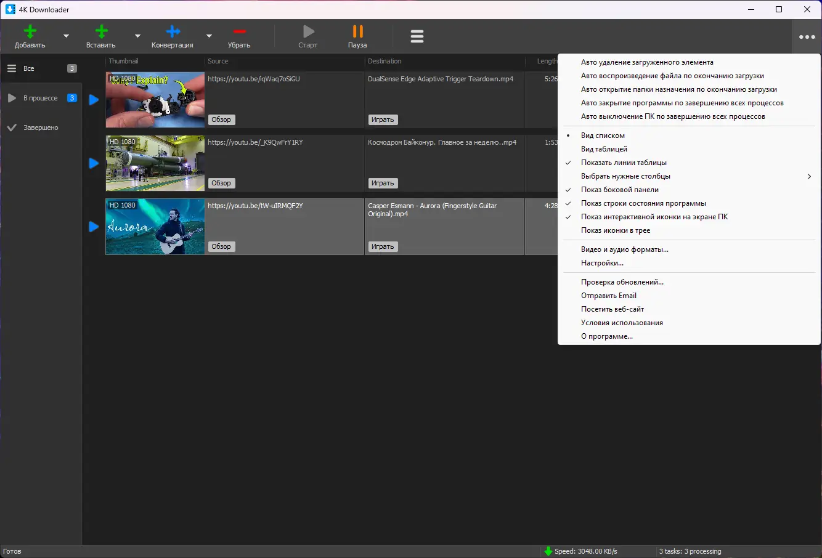Click the blue play arrow beside the DualSense row

click(94, 100)
